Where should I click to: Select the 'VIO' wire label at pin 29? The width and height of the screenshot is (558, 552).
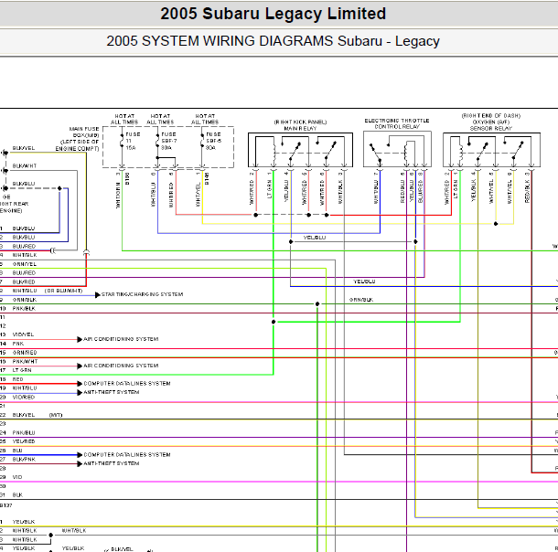(17, 477)
